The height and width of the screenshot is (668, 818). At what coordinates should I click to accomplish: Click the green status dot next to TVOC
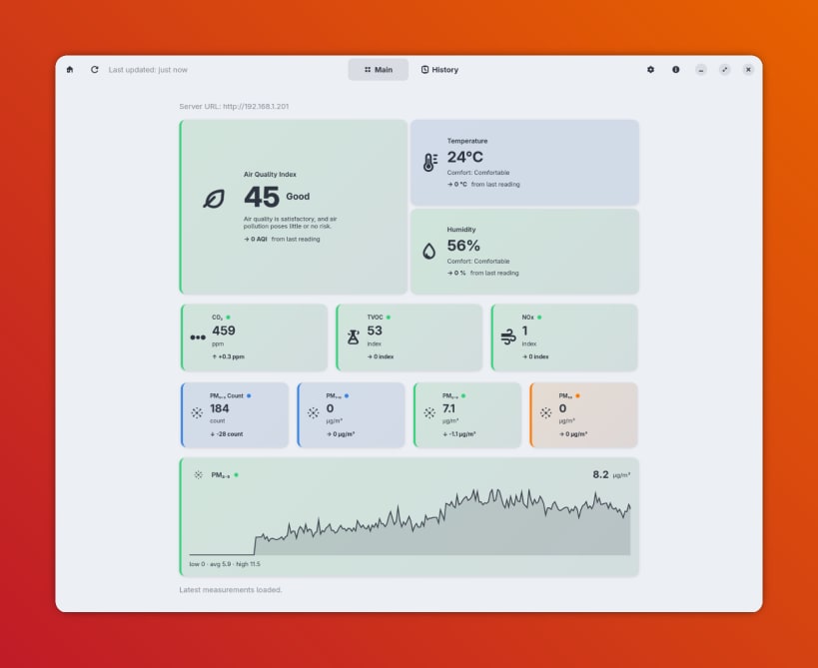pos(389,318)
